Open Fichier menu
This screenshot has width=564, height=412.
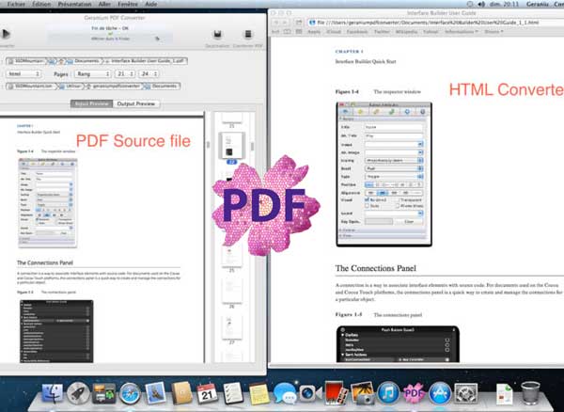pos(16,5)
